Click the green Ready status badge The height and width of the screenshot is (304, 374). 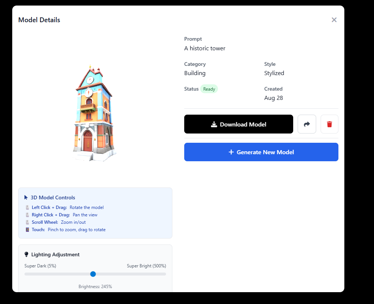(209, 89)
